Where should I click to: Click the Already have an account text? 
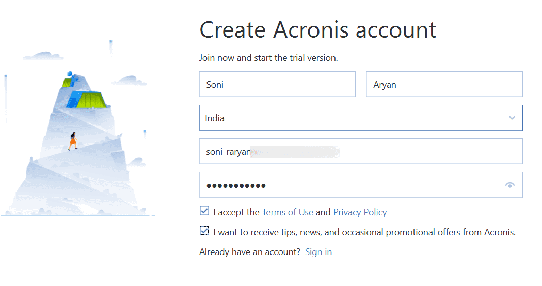tap(249, 252)
